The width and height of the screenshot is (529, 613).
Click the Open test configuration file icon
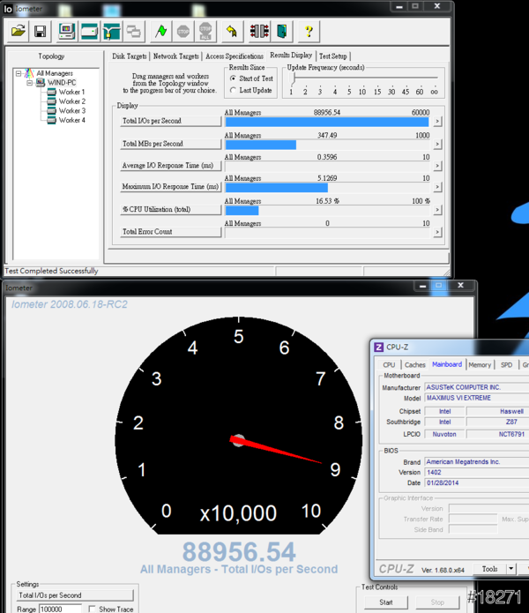point(18,31)
